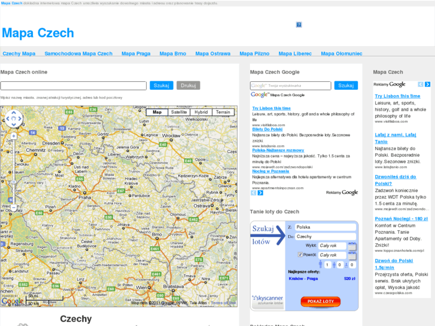Open Mapa Olomuniec menu item
Viewport: 435px width, 326px height.
[342, 54]
